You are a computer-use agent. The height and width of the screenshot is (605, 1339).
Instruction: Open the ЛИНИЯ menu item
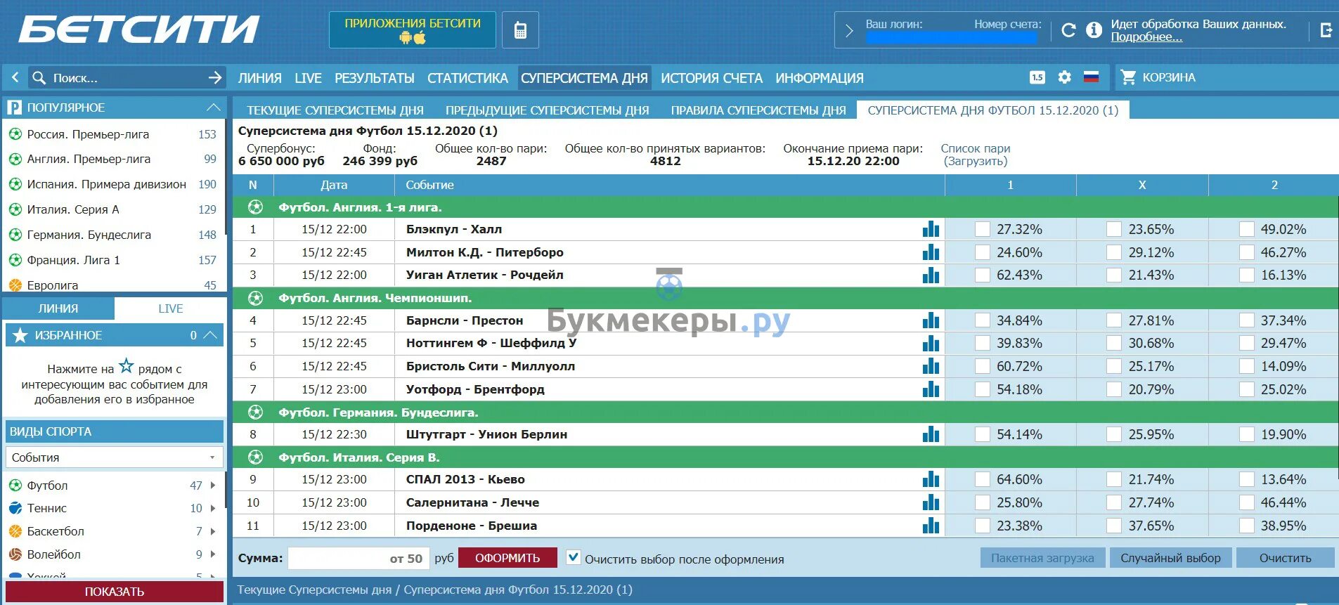tap(259, 78)
